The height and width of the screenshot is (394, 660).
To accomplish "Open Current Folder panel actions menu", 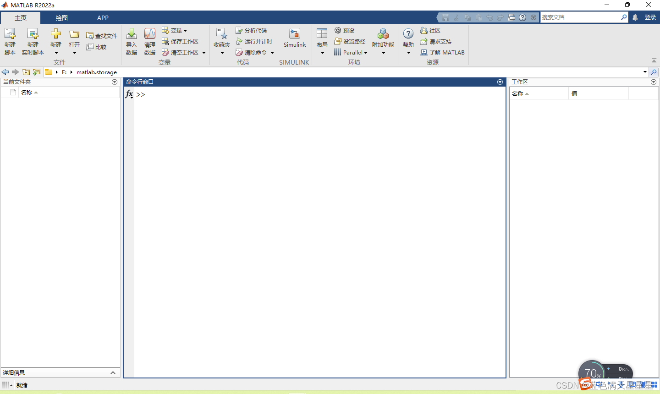I will coord(115,82).
